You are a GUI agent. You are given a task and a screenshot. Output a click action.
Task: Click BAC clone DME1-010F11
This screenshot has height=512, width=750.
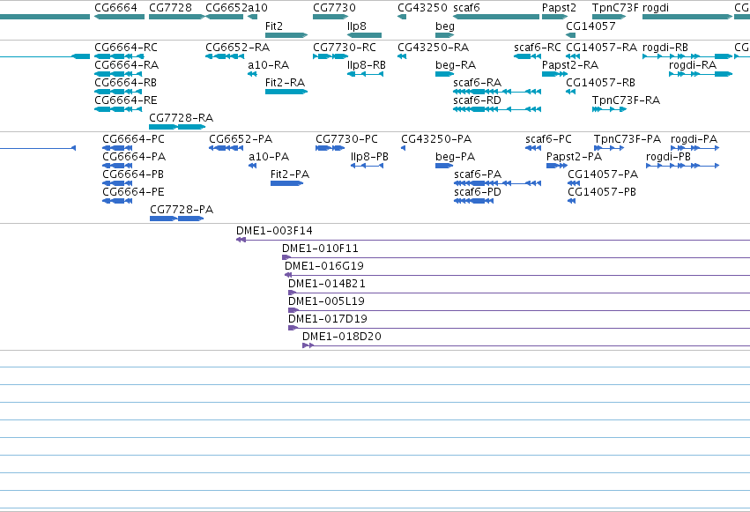pyautogui.click(x=320, y=249)
